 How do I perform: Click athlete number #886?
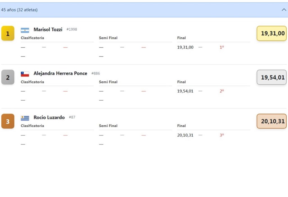click(x=96, y=74)
